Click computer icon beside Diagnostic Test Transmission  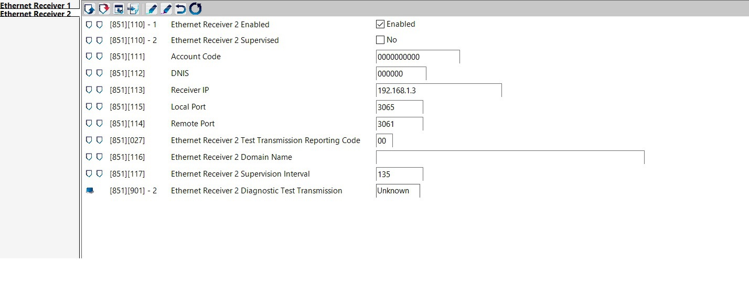pos(90,191)
